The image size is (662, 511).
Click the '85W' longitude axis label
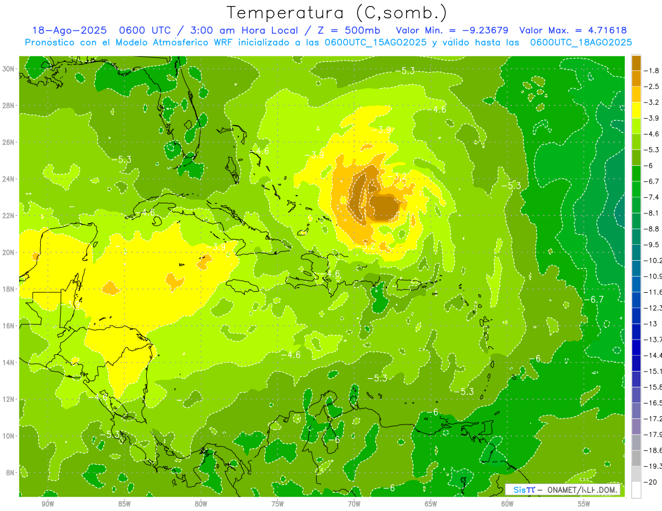pos(124,504)
